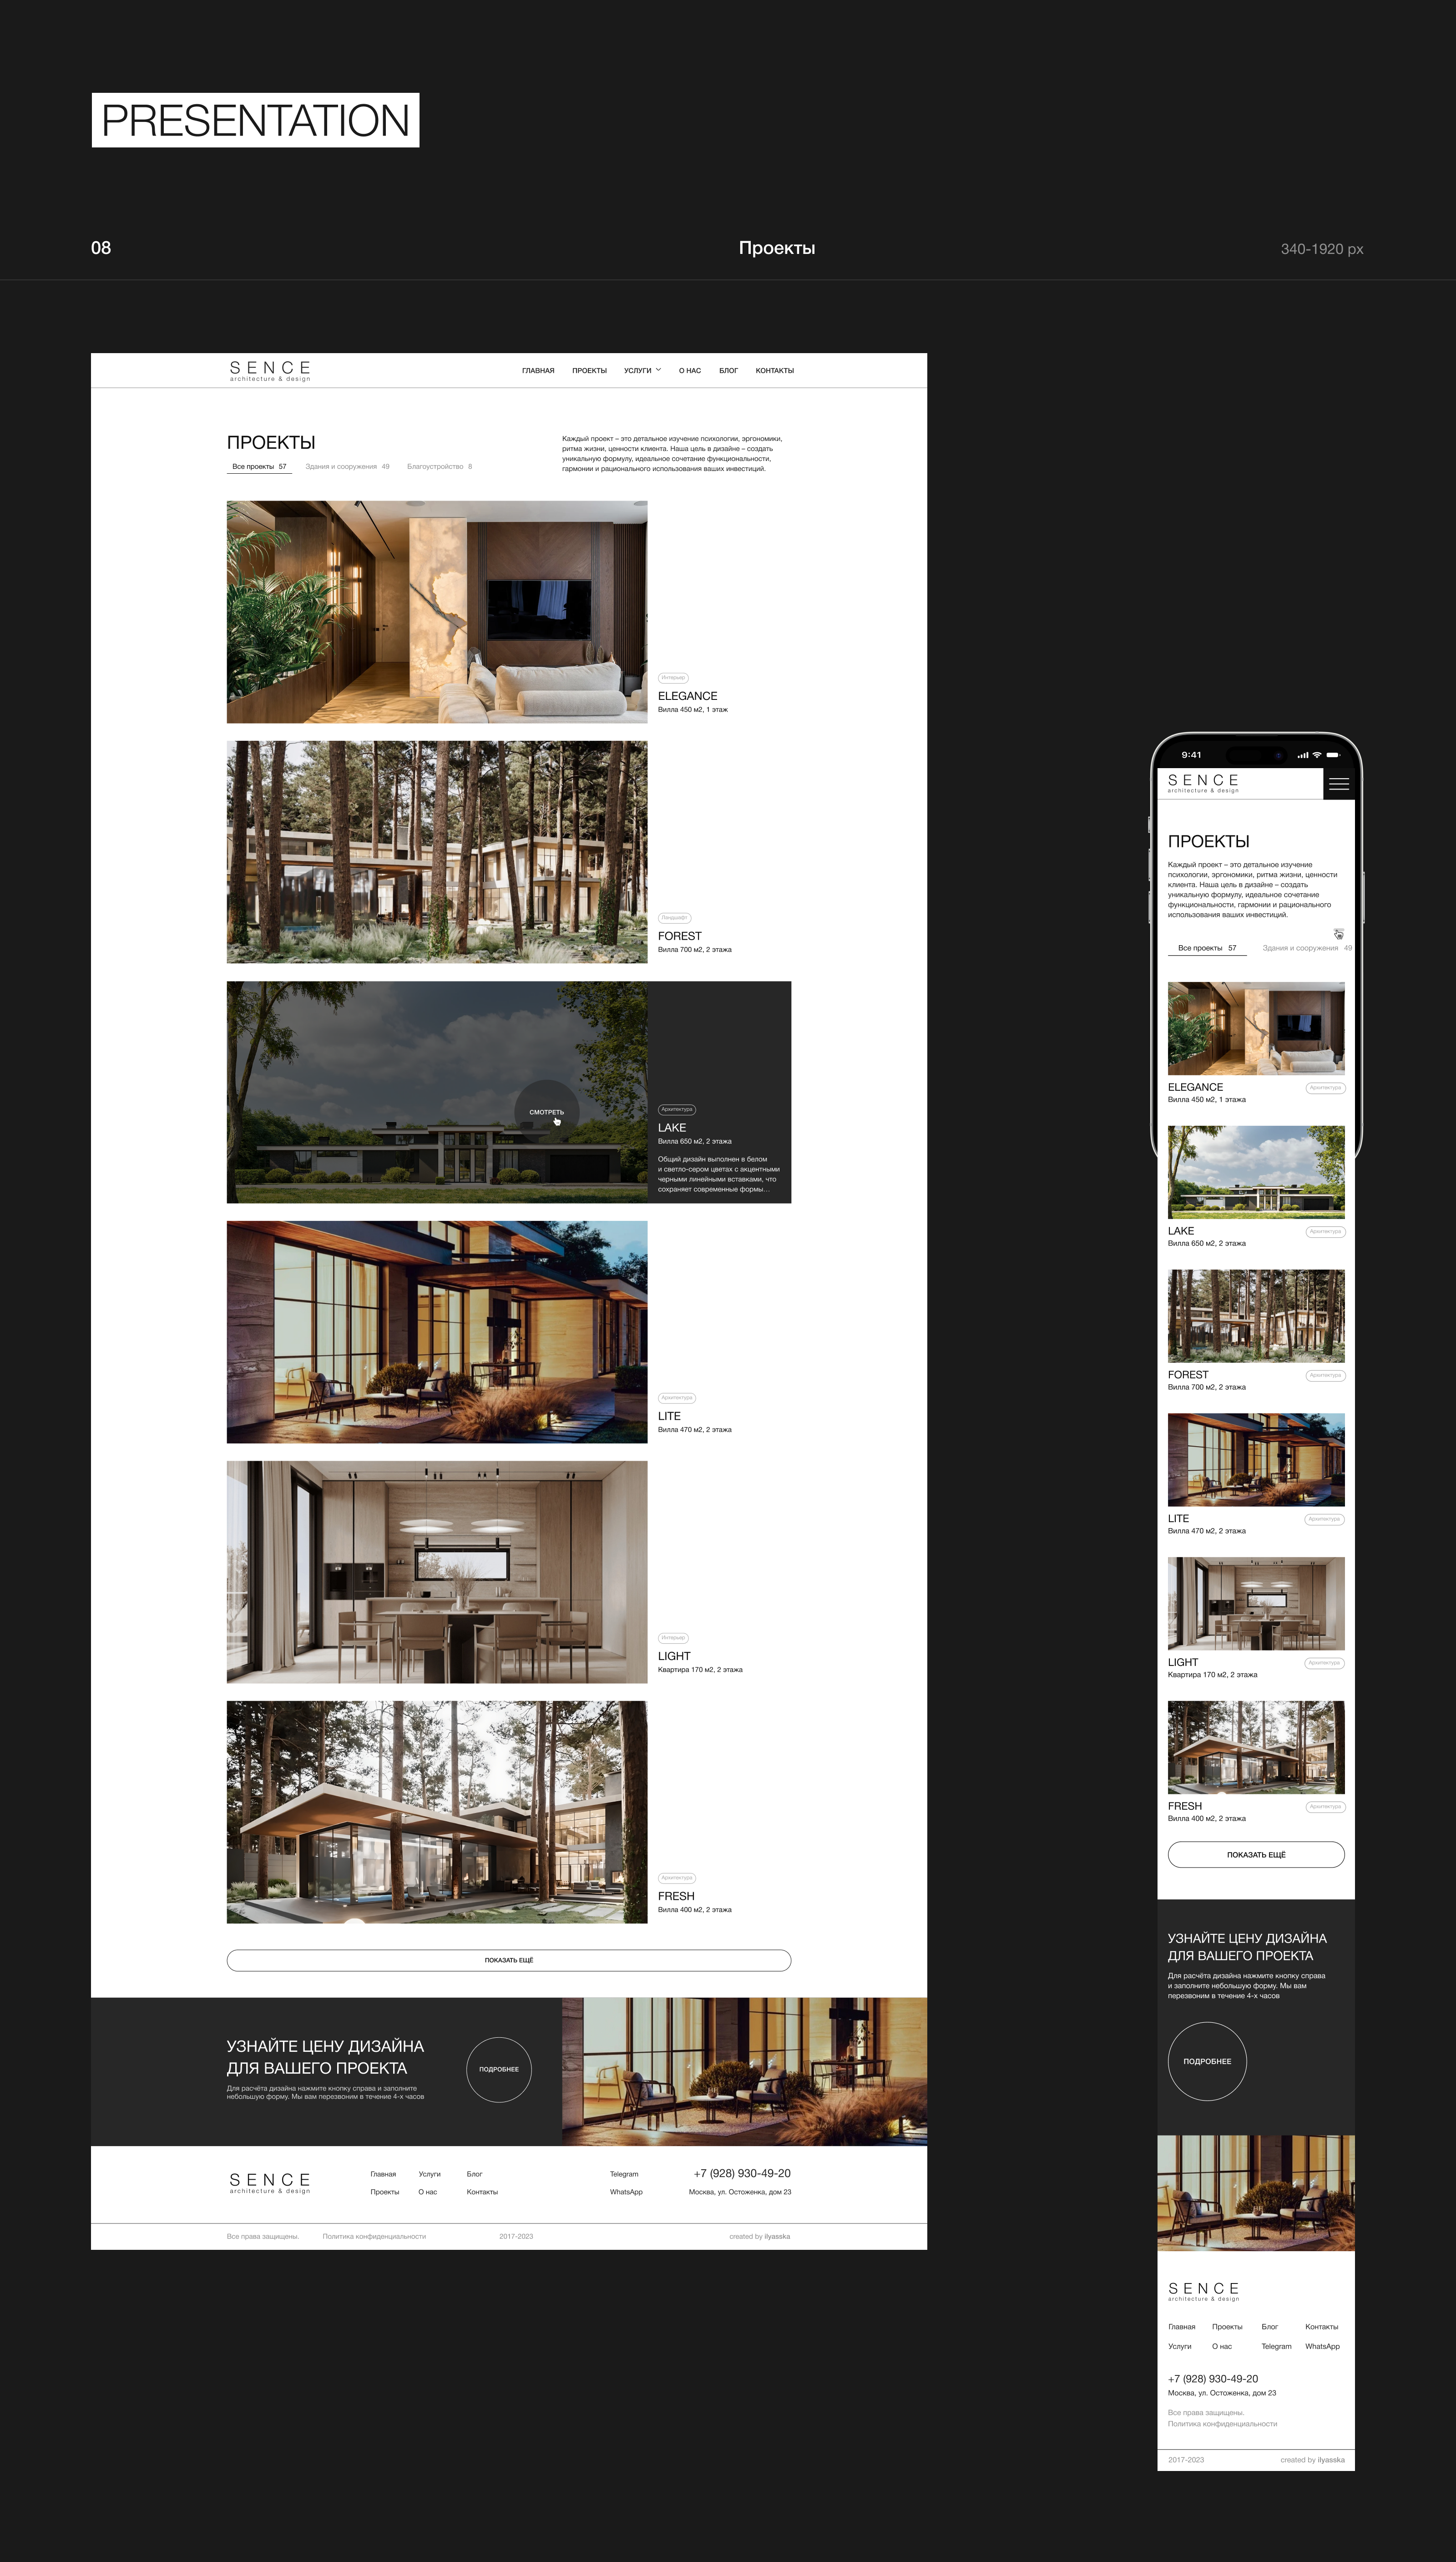Open the mobile hamburger menu icon
1456x2562 pixels.
pyautogui.click(x=1338, y=784)
